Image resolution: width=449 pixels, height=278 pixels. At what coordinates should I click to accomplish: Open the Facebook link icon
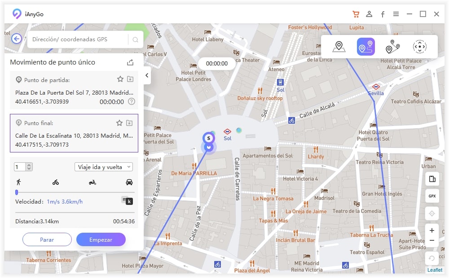[383, 14]
